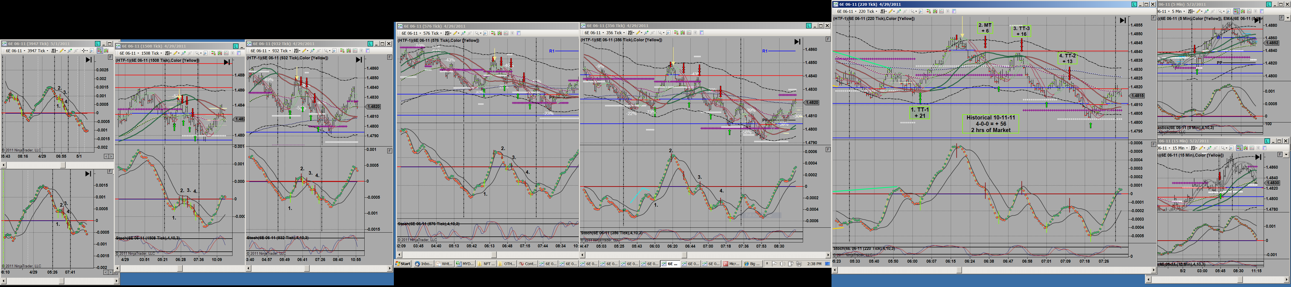
Task: Open drawing tools pencil menu in 576 Tick window
Action: tap(456, 33)
